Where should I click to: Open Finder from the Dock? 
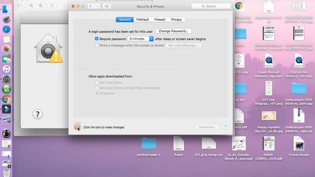coord(6,9)
